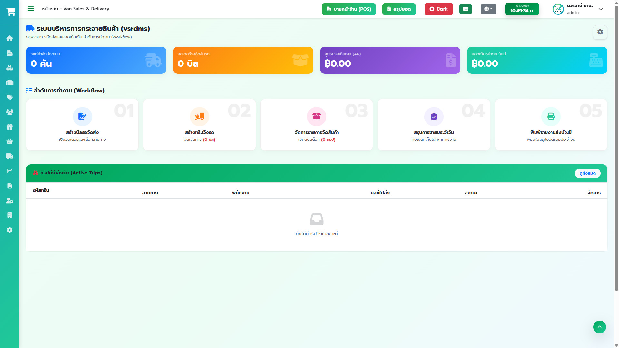Click the cash register sidebar icon
Viewport: 619px width, 348px height.
coord(10,53)
